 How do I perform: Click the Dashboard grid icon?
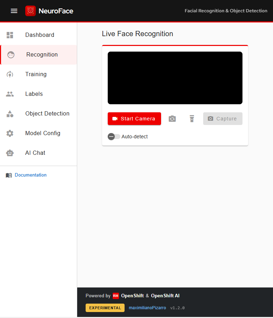coord(10,35)
